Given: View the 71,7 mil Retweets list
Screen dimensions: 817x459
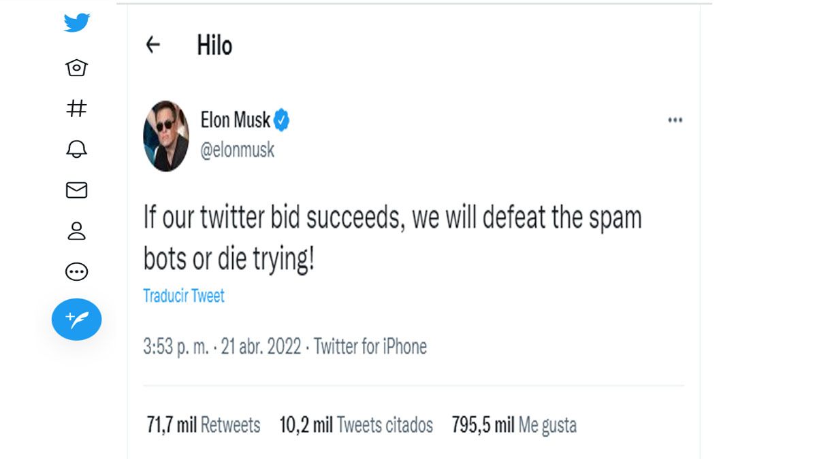Looking at the screenshot, I should click(x=204, y=426).
